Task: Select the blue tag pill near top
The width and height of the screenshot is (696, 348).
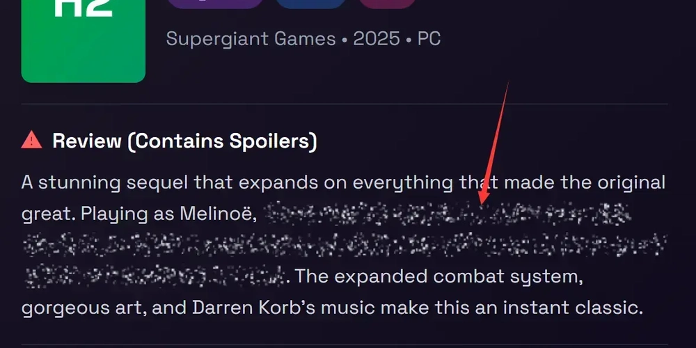Action: coord(310,4)
